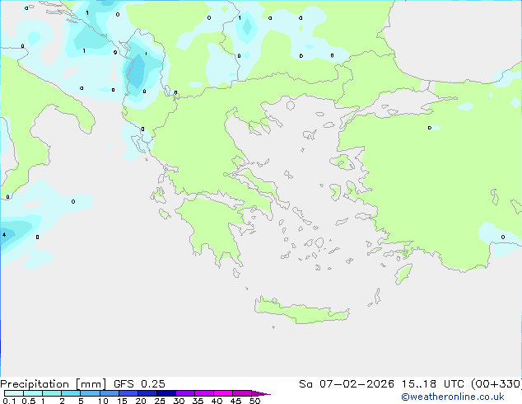Pick the 5–10 mm legend color swatch
Image resolution: width=522 pixels, height=404 pixels.
(90, 393)
